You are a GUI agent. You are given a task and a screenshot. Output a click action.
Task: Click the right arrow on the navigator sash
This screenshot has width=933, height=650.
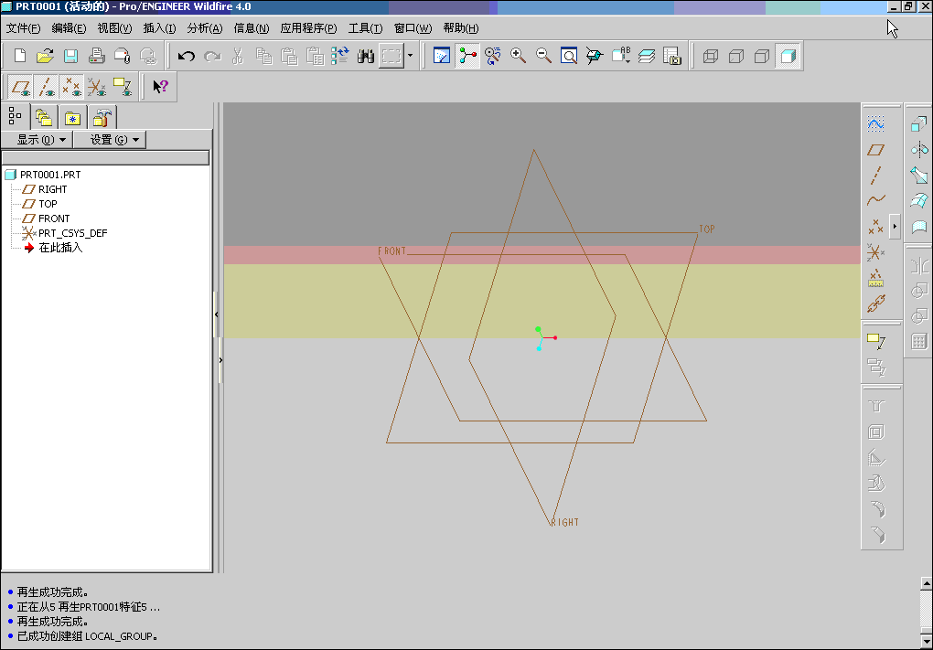pos(220,360)
